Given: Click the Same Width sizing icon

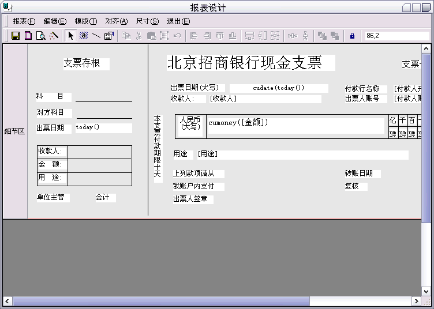Looking at the screenshot, I should (x=249, y=36).
